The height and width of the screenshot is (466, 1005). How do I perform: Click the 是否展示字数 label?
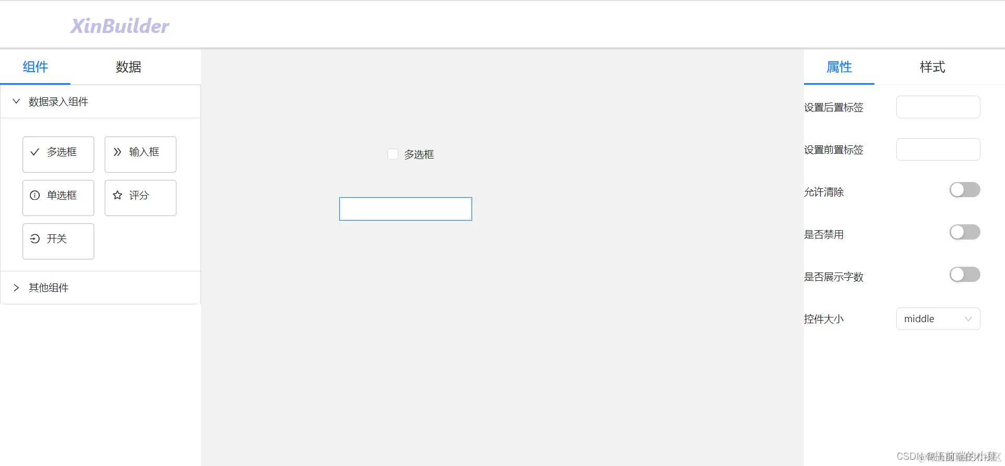point(834,277)
